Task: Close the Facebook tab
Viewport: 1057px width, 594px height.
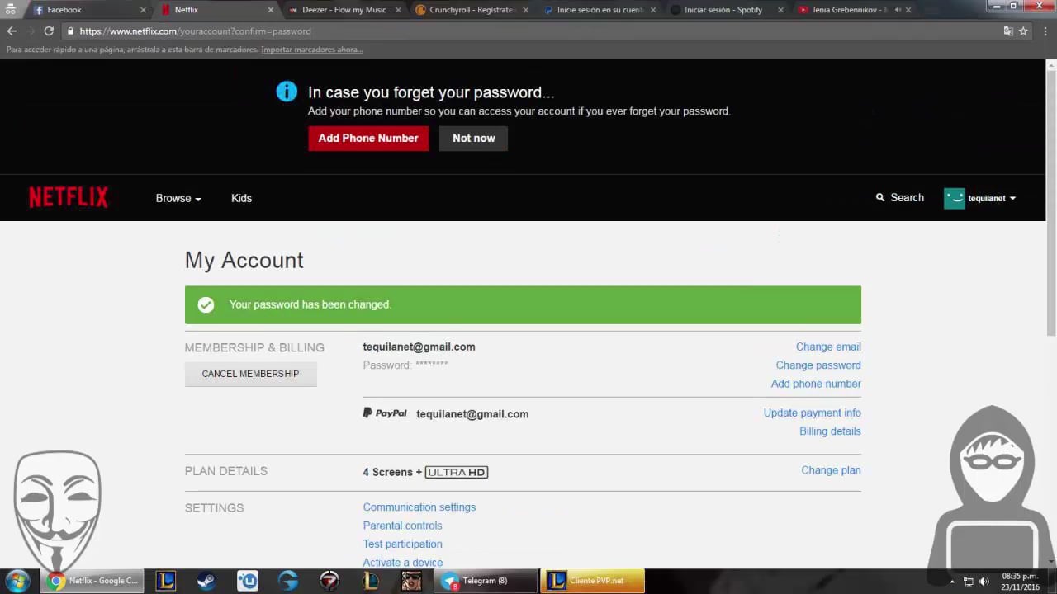Action: point(143,10)
